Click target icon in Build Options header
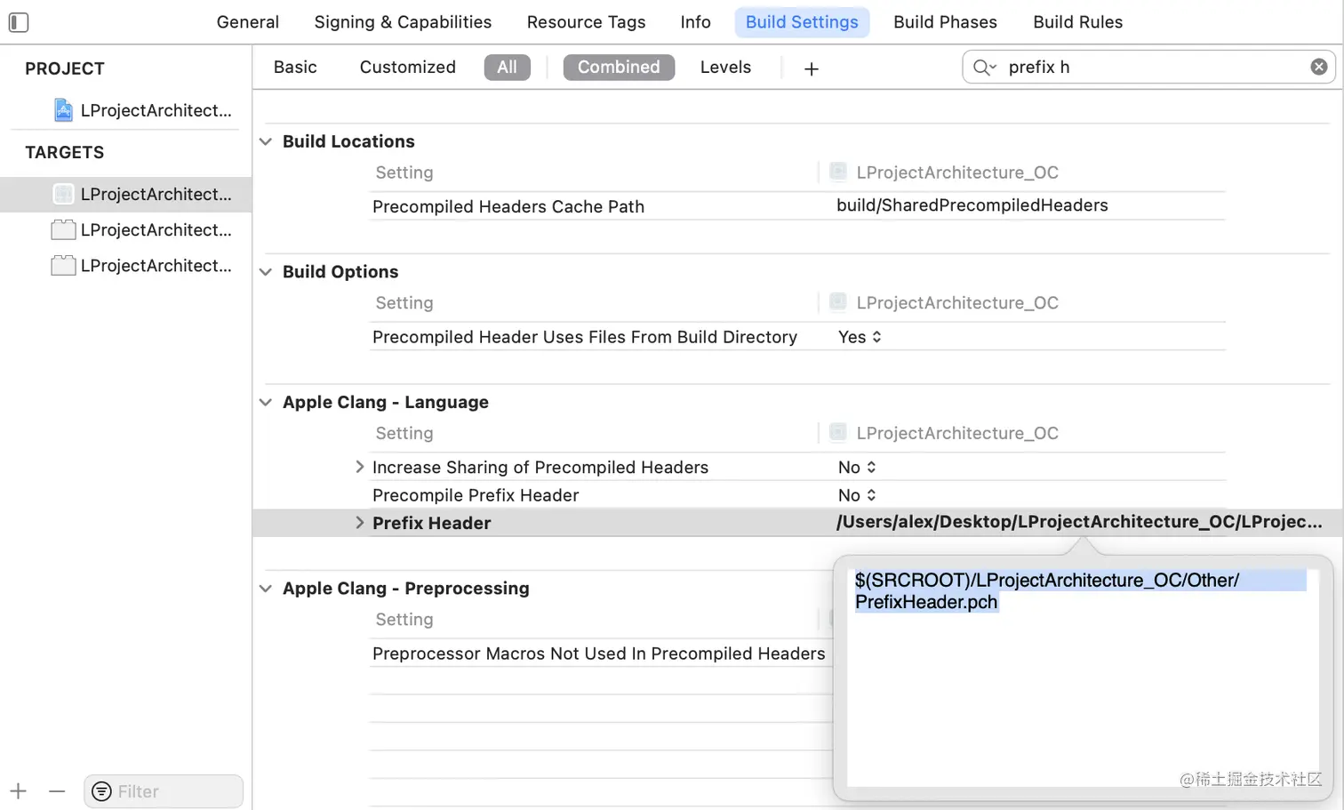This screenshot has height=810, width=1344. (838, 302)
